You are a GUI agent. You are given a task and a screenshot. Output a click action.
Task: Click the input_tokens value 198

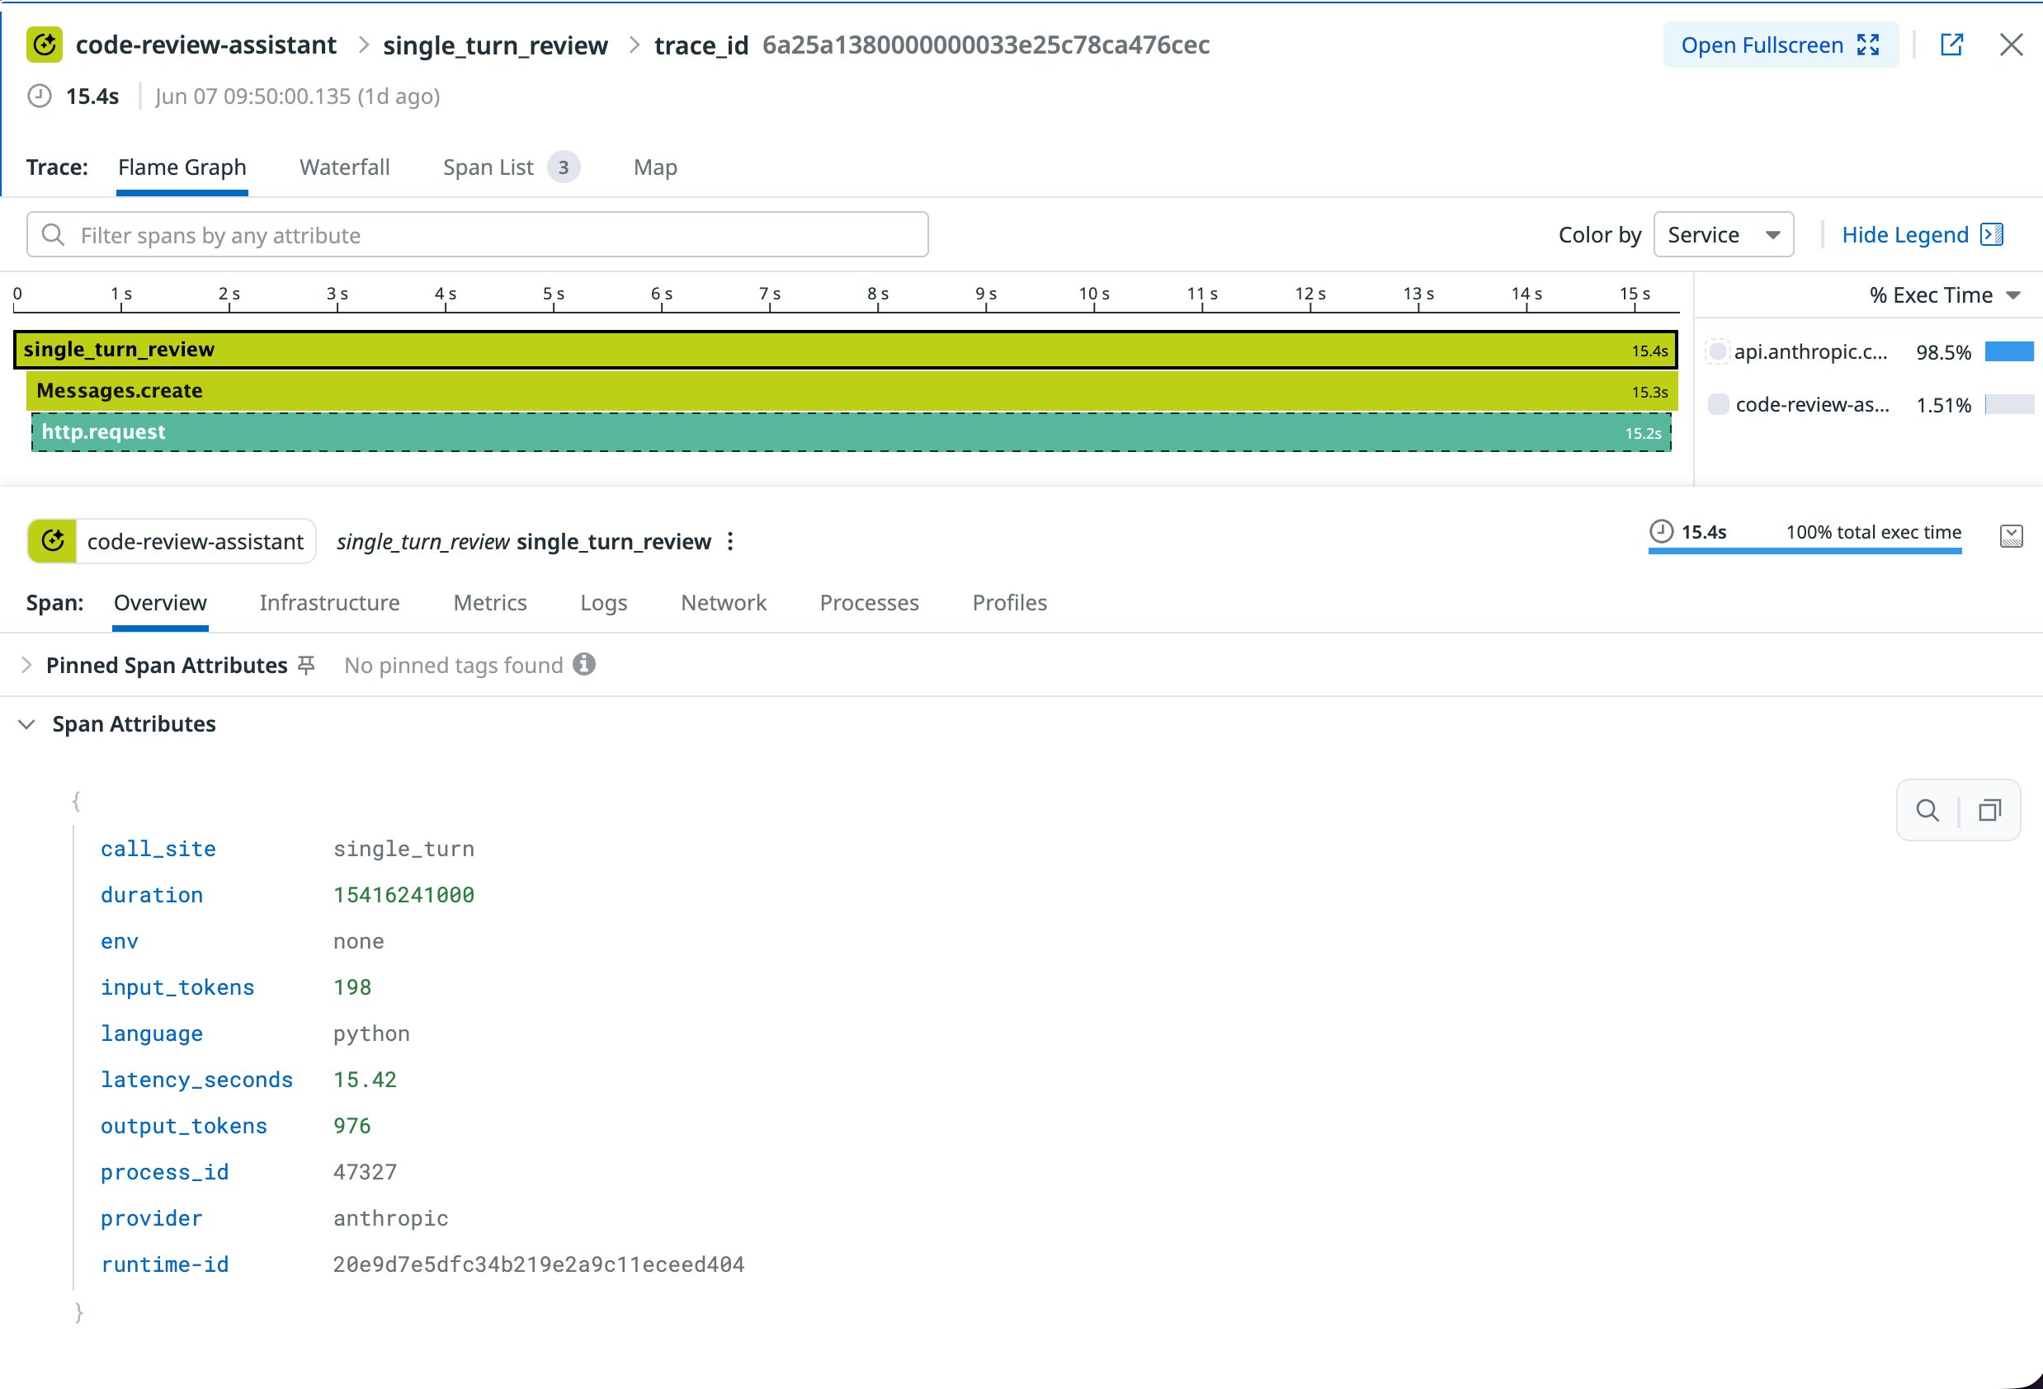[352, 986]
